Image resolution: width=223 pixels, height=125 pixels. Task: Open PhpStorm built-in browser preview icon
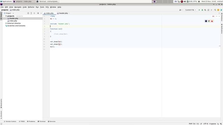pos(206,21)
